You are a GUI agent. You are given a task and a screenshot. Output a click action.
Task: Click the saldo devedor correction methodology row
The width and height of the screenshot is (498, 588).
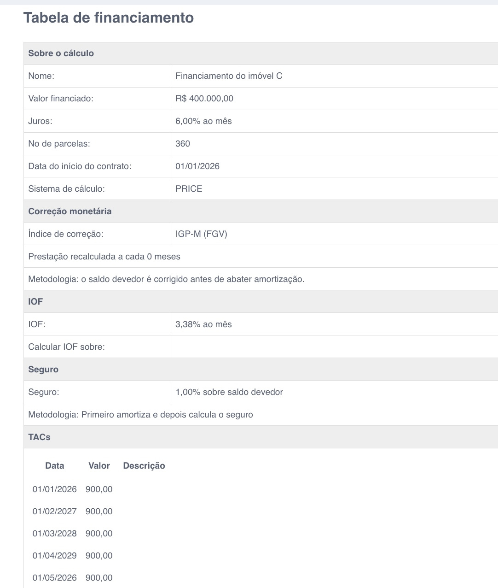coord(166,279)
